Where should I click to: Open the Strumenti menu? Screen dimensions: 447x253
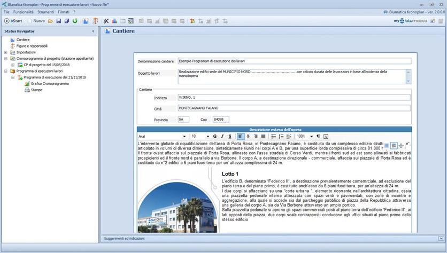coord(45,12)
